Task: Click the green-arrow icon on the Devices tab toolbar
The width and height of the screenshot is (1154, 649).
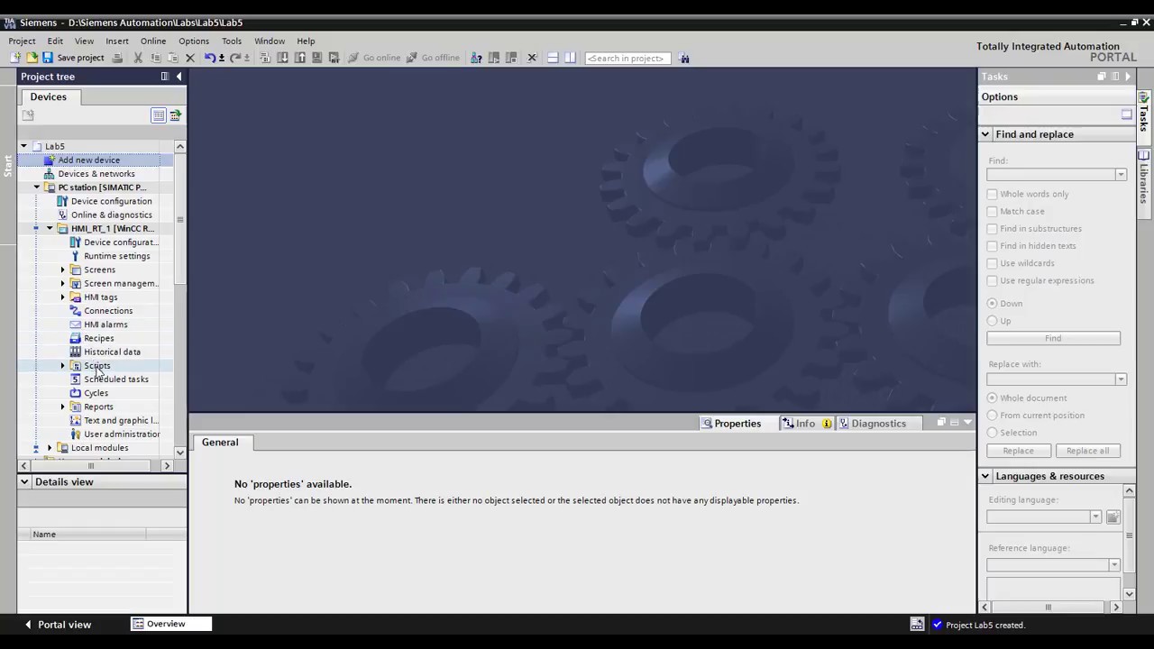Action: point(175,115)
